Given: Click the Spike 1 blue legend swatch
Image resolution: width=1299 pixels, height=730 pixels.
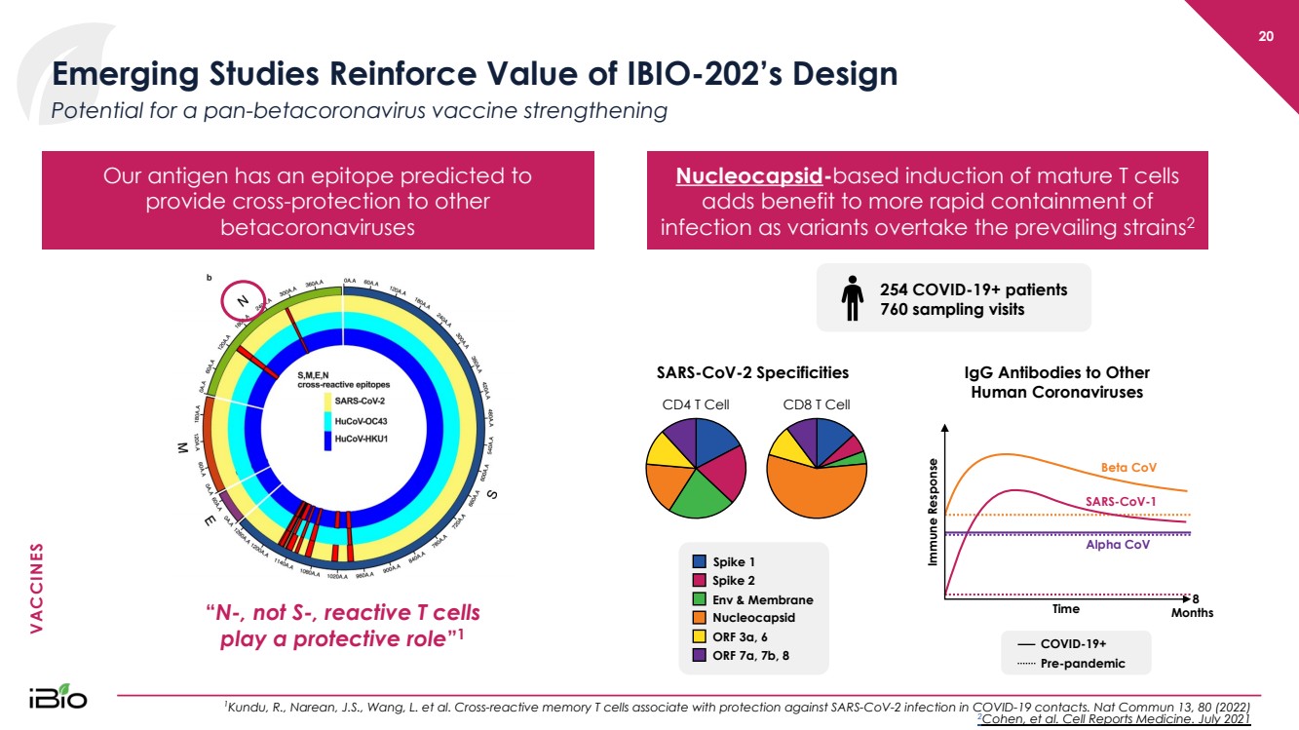Looking at the screenshot, I should 699,561.
